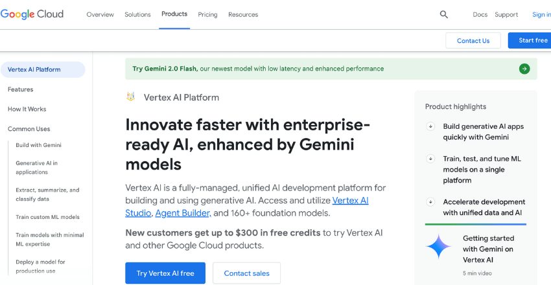551x285 pixels.
Task: Click the Vertex AI Platform product icon
Action: (131, 97)
